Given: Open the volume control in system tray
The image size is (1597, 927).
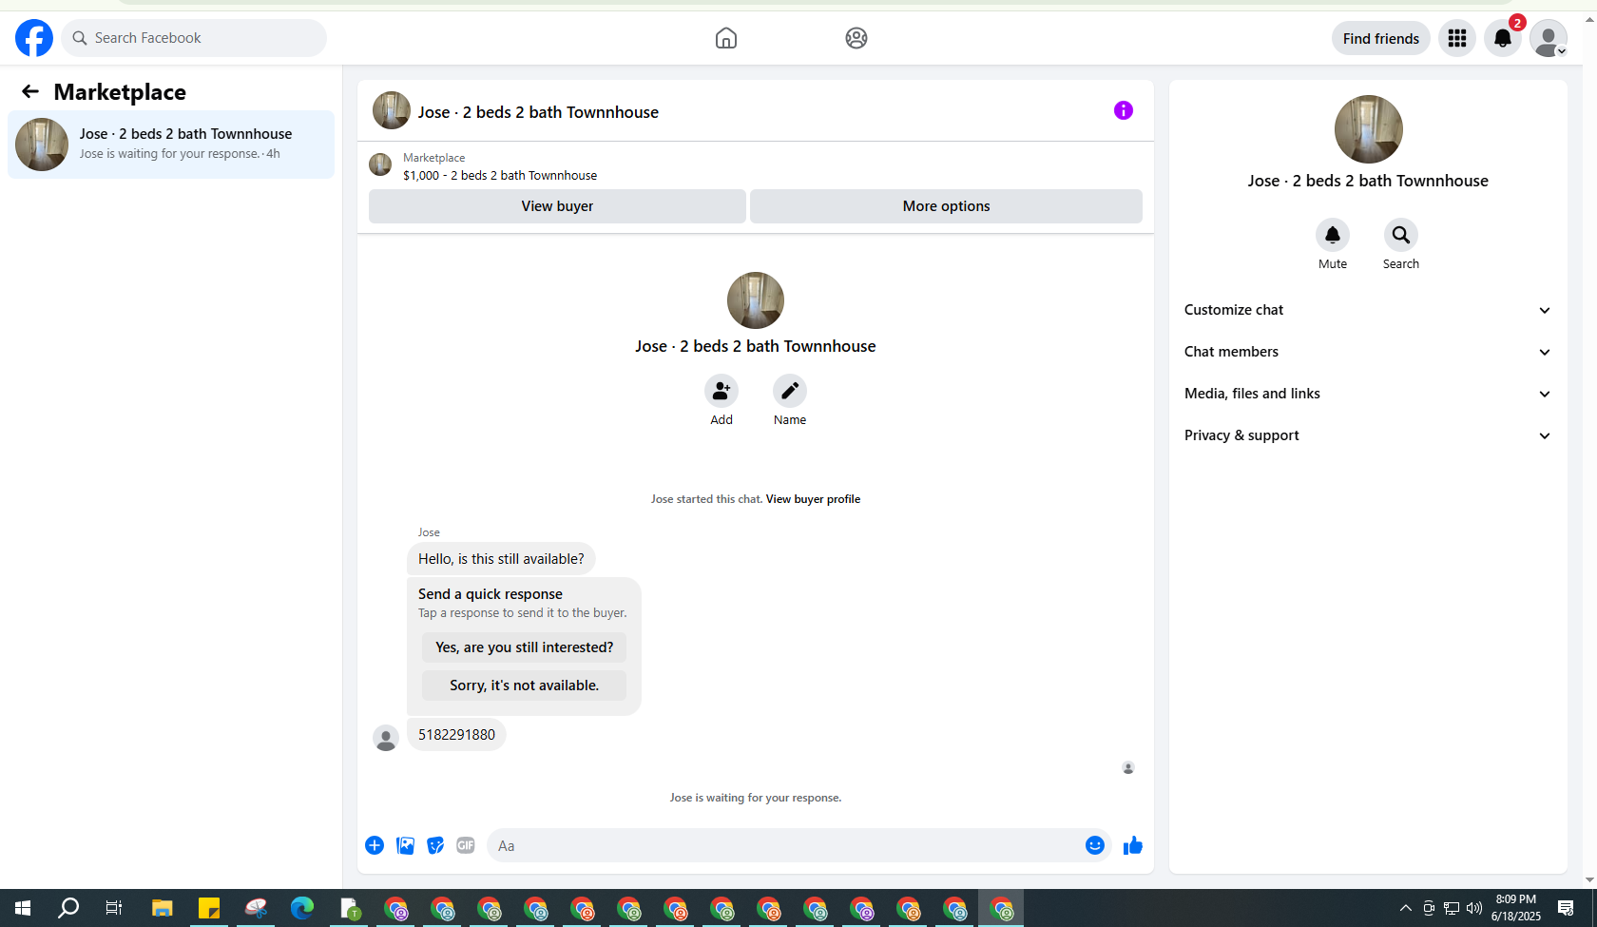Looking at the screenshot, I should click(x=1474, y=908).
